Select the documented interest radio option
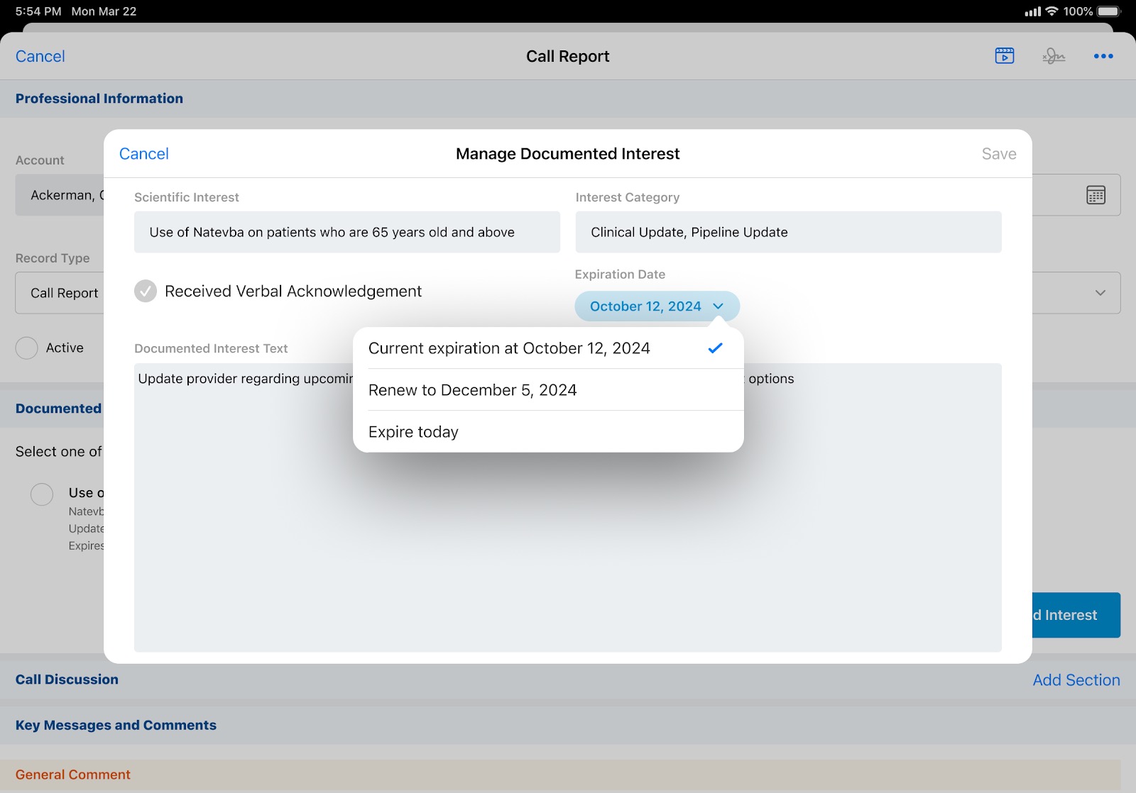Viewport: 1136px width, 793px height. [42, 494]
